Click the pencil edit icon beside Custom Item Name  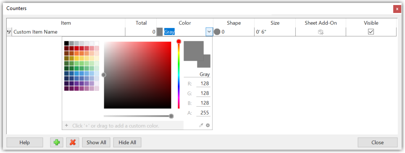tap(9, 32)
